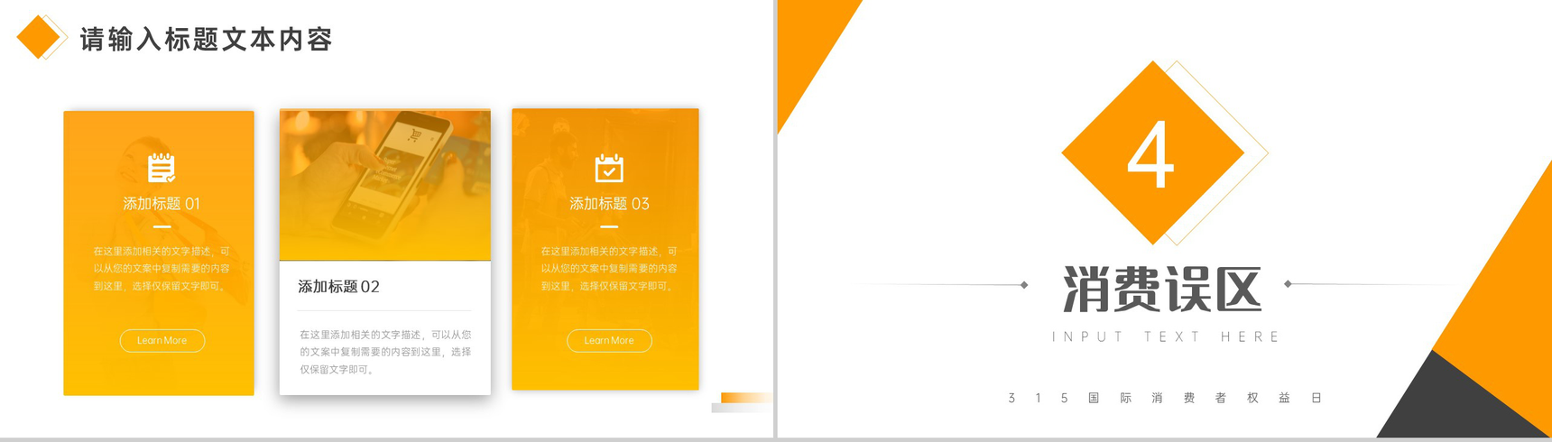
Task: Select the footer text 315国际消费者权益日
Action: (x=1165, y=398)
